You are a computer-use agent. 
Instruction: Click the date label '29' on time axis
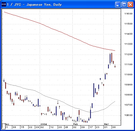pyautogui.click(x=37, y=127)
